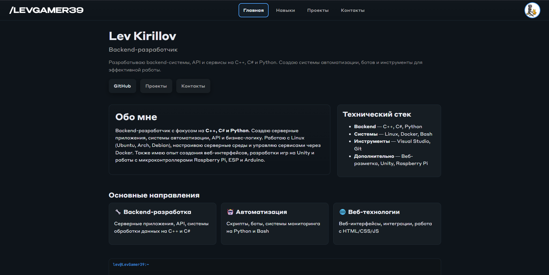Screen dimensions: 549x275
Task: Click the Lev Kirillov heading
Action: 143,36
